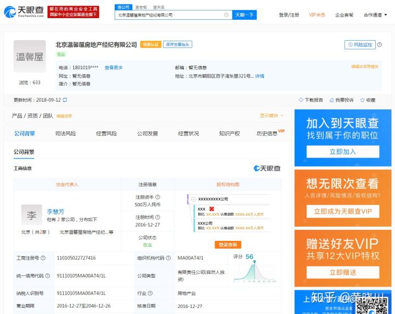Click 我要投诉
This screenshot has width=395, height=314.
342,100
